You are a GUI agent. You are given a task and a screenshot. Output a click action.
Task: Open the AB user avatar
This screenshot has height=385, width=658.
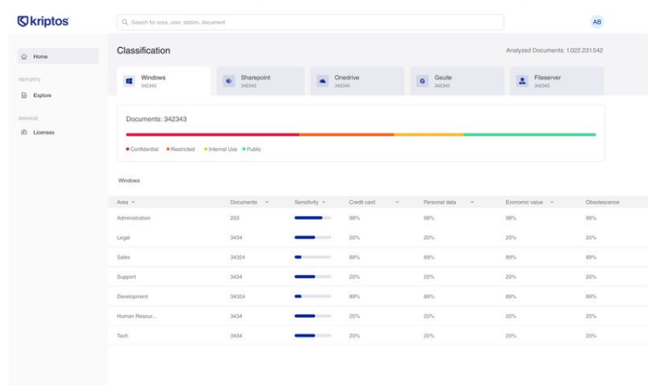tap(597, 21)
